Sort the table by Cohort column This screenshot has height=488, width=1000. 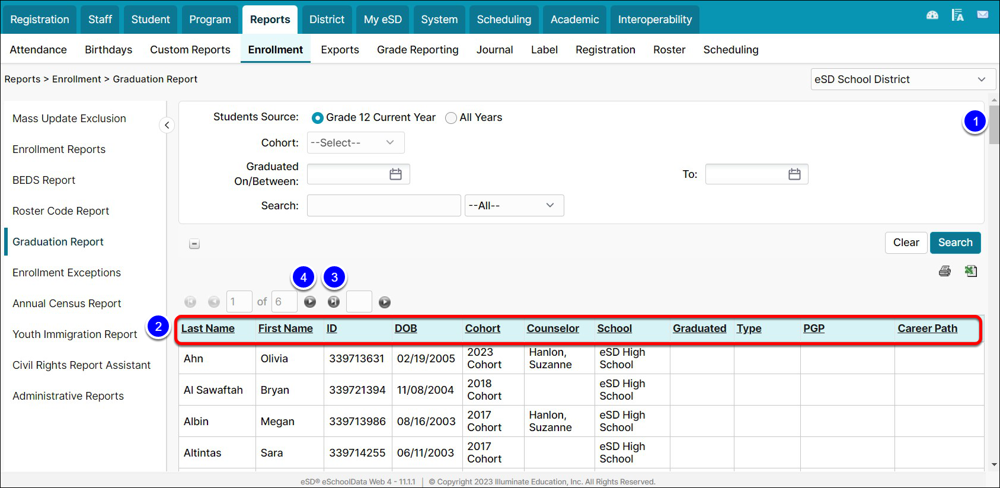pyautogui.click(x=483, y=328)
